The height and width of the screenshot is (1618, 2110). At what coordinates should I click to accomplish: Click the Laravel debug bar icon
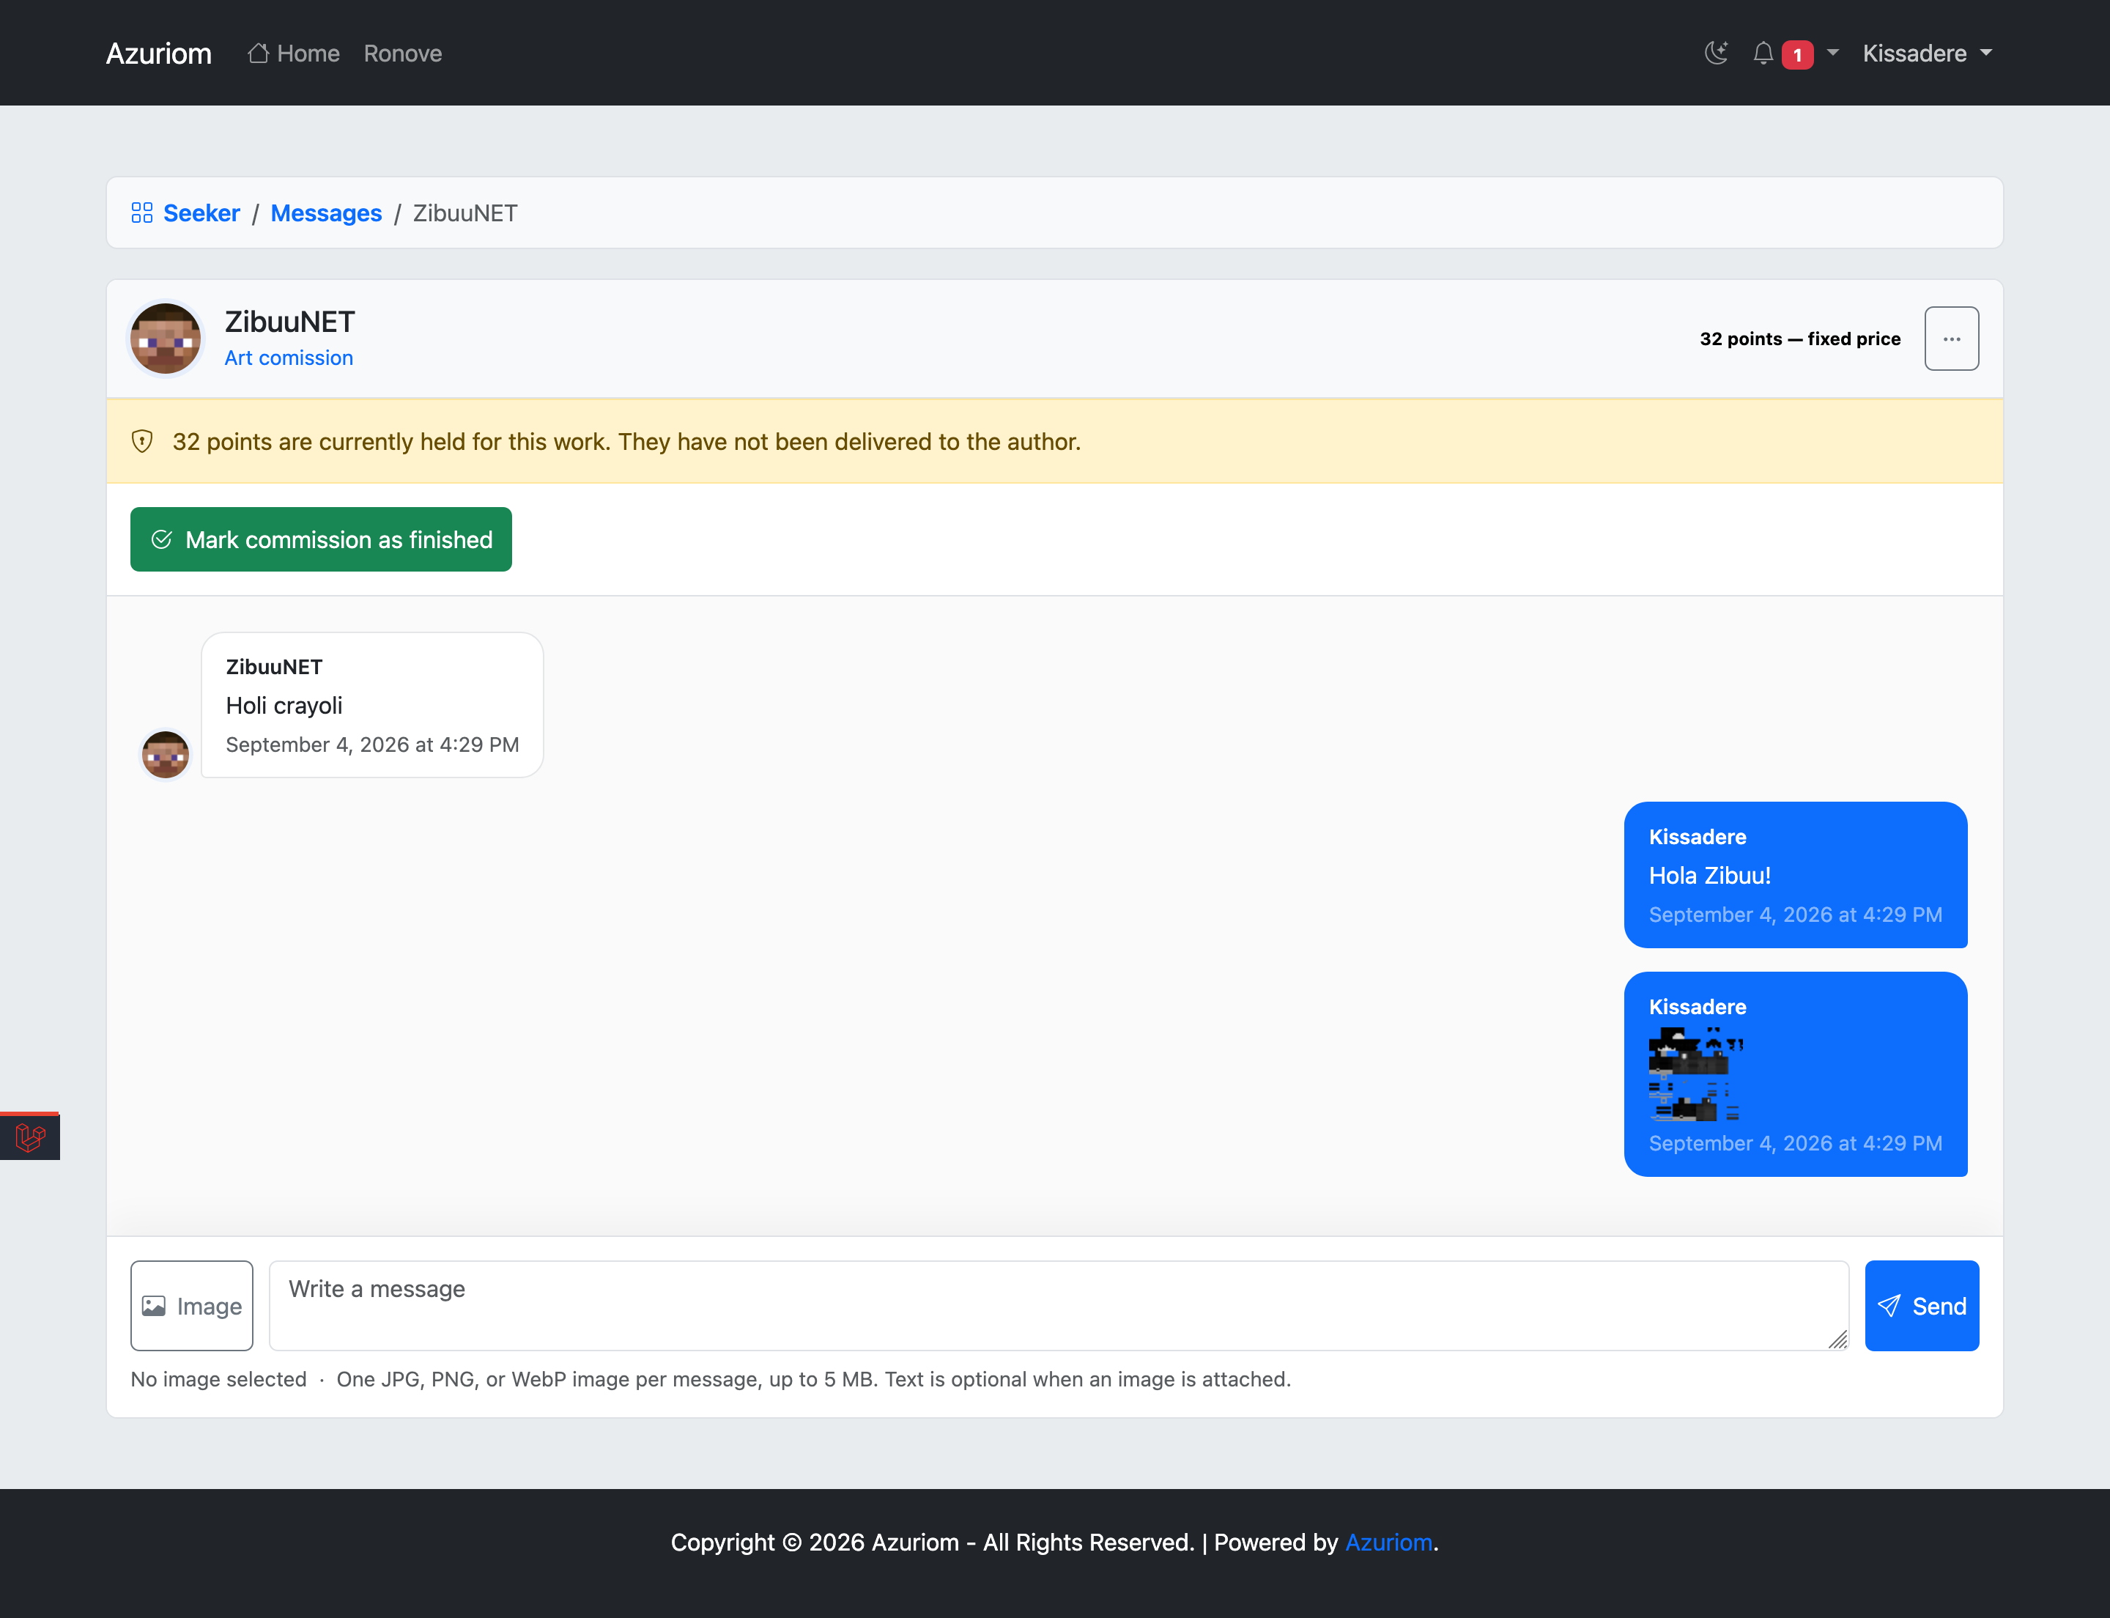(x=30, y=1137)
